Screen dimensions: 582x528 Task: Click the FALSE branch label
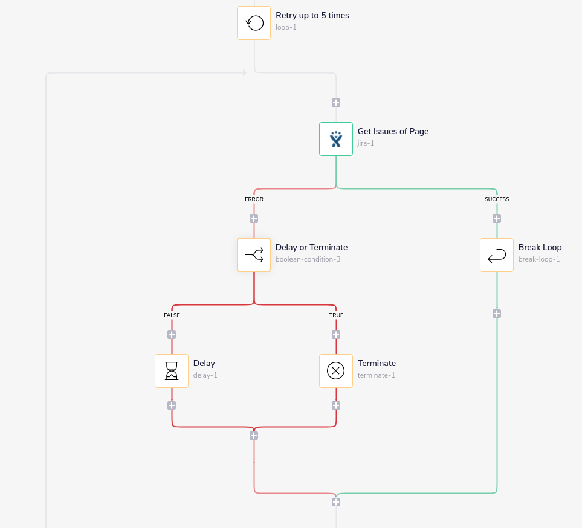click(x=172, y=315)
